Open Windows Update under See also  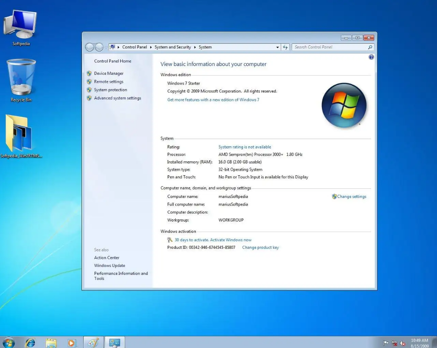click(x=110, y=266)
